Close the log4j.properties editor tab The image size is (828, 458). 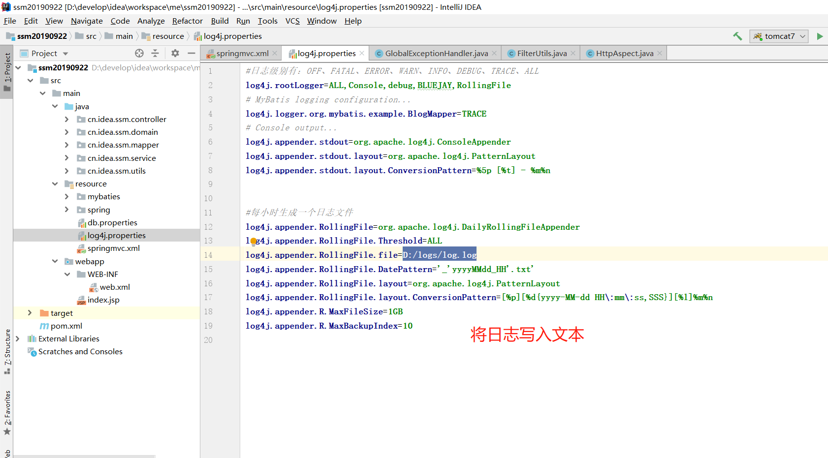362,53
